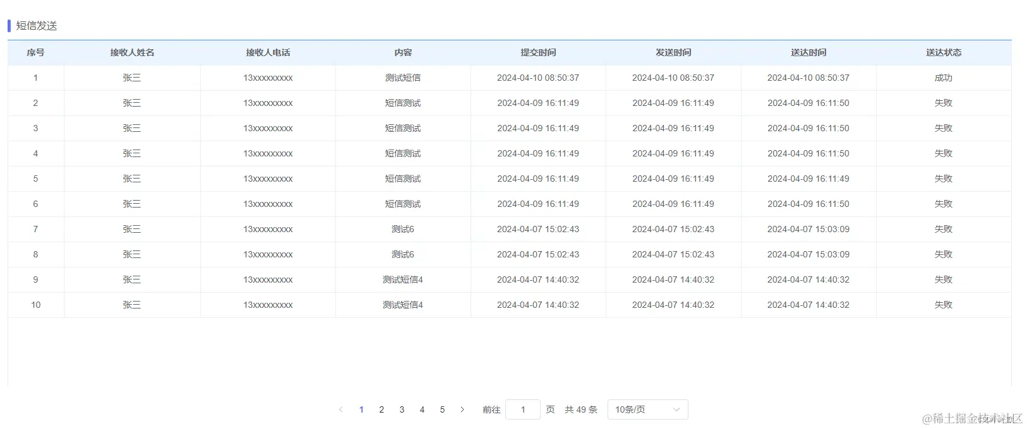Click sequence number 10 in table
Image resolution: width=1027 pixels, height=429 pixels.
(x=35, y=305)
